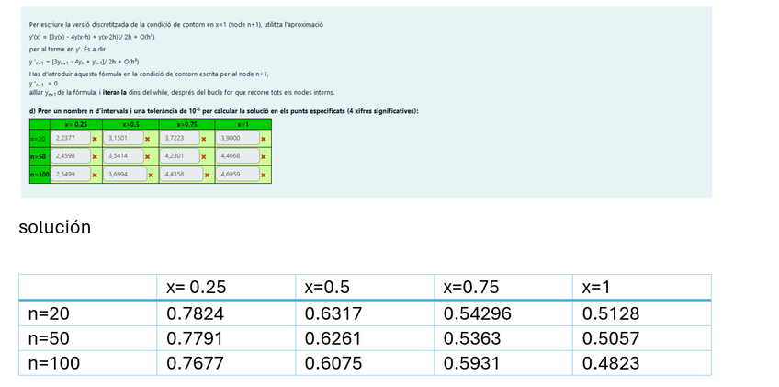Click the red X beside the 3,9000 field
The image size is (779, 387).
pyautogui.click(x=264, y=139)
